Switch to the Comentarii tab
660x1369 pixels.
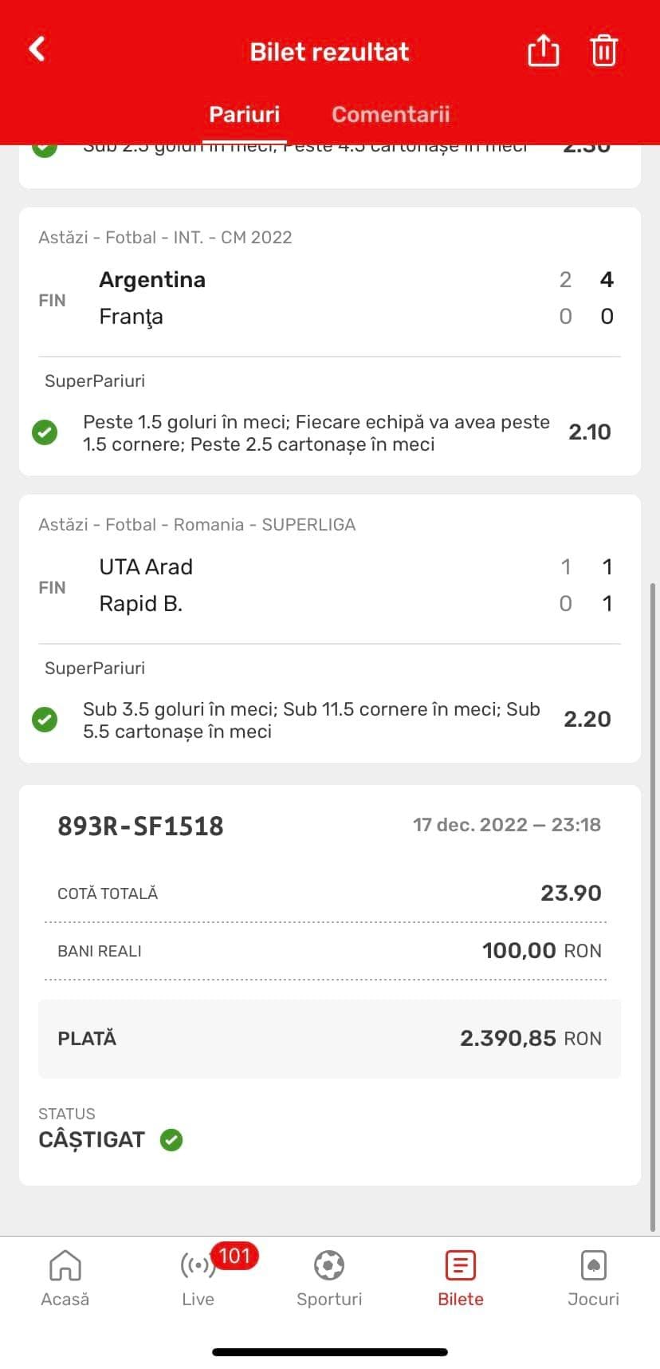(391, 114)
